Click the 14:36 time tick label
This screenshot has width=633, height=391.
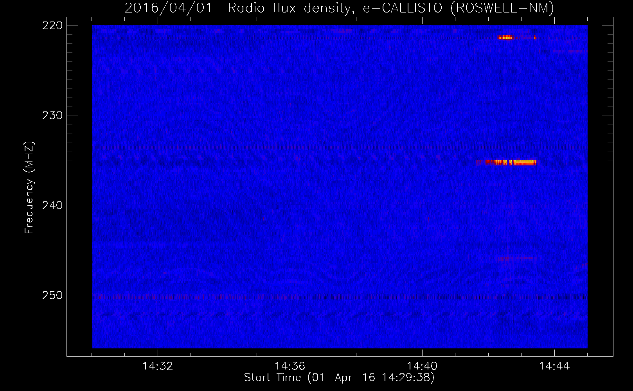point(290,366)
